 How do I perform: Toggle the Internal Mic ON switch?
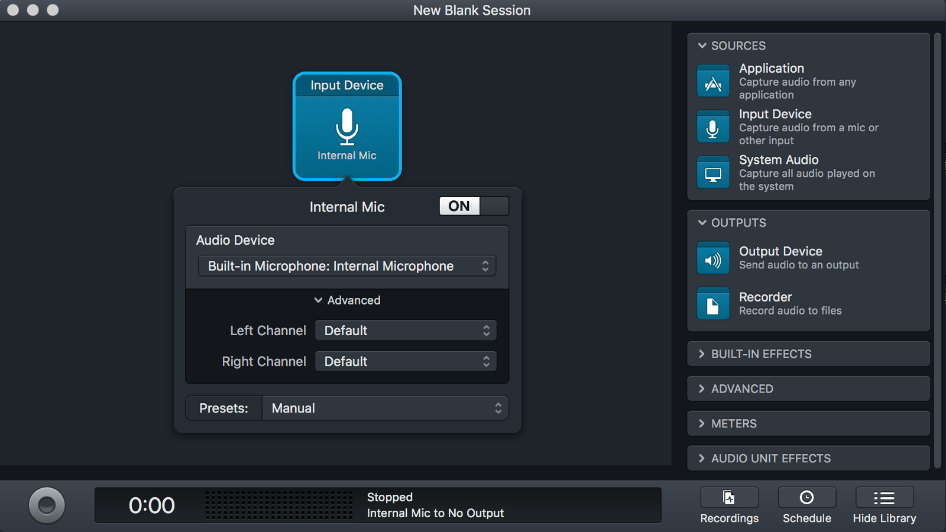click(474, 206)
